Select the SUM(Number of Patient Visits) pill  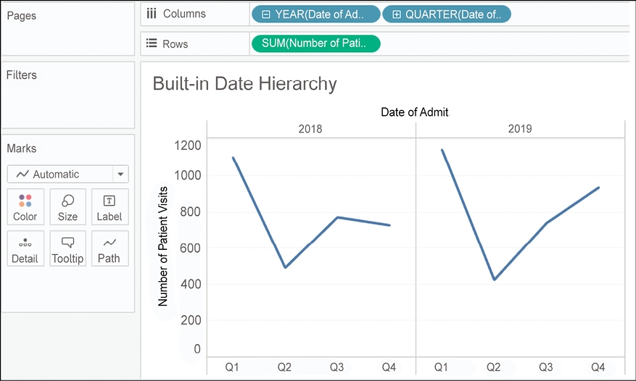pos(315,44)
